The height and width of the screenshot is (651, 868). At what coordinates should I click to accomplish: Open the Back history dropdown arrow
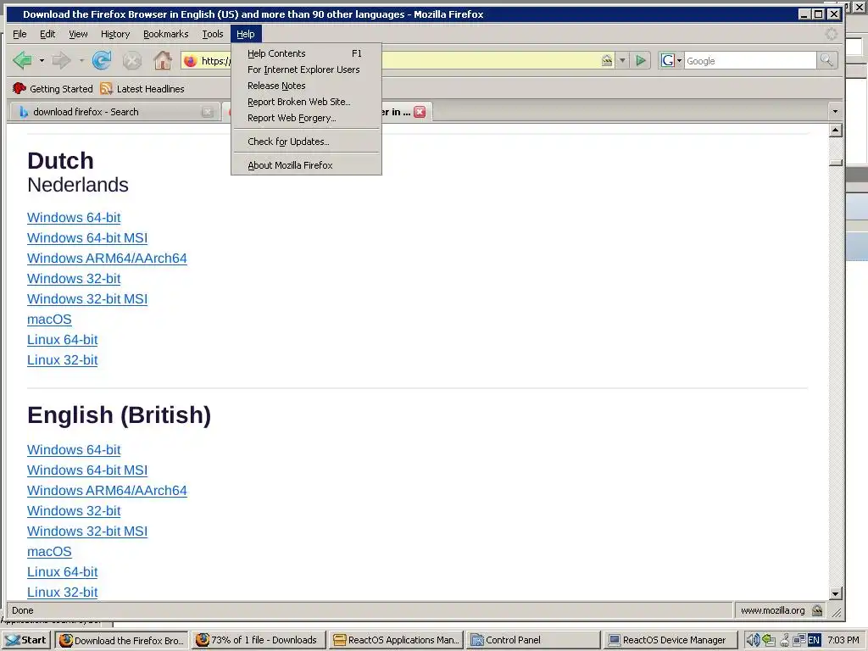[x=42, y=60]
